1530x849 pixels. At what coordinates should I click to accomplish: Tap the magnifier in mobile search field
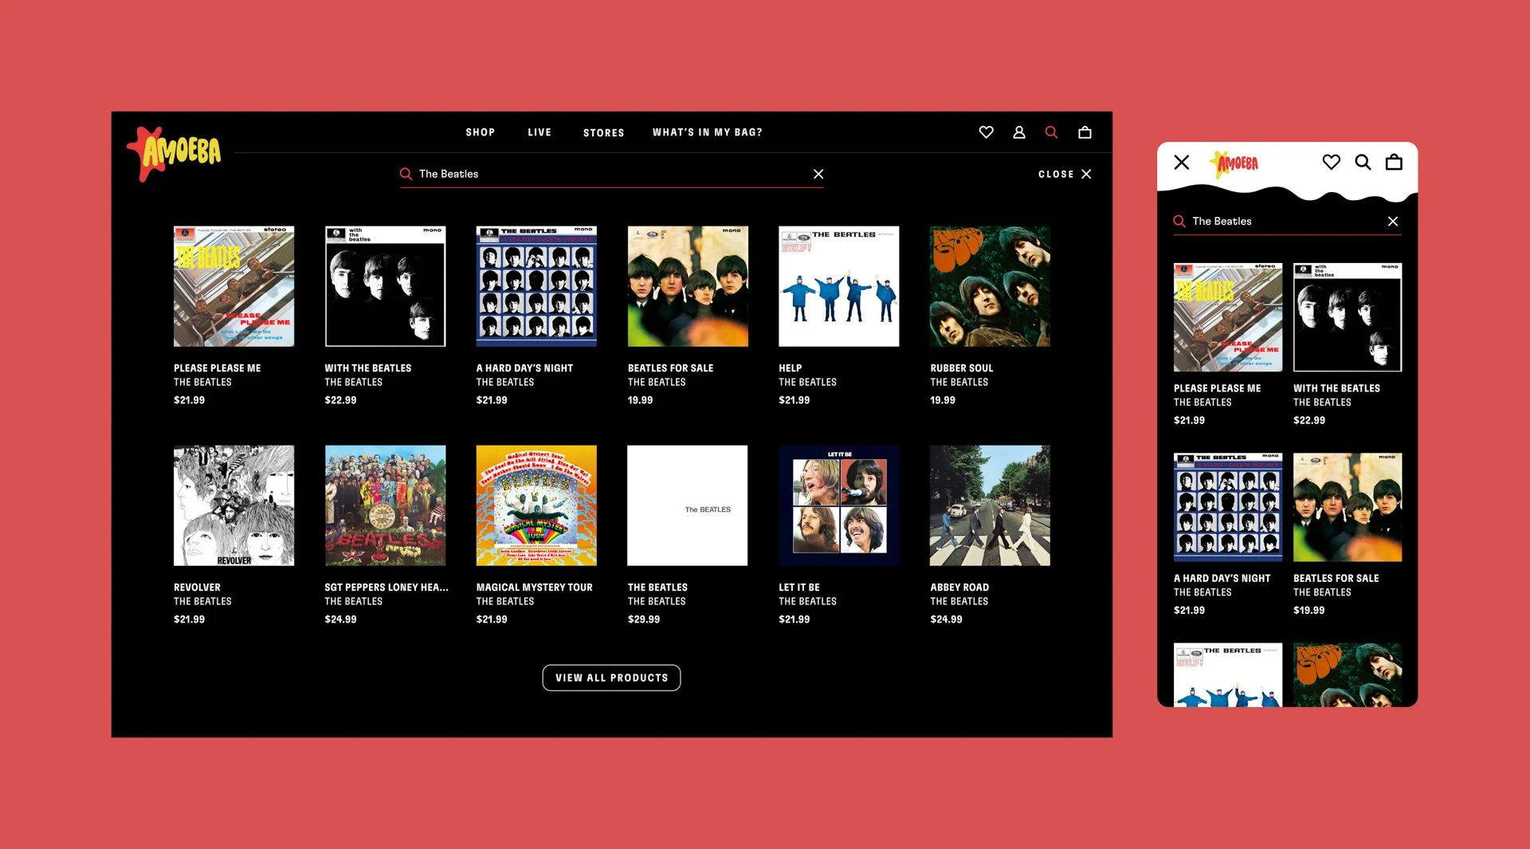[x=1179, y=221]
